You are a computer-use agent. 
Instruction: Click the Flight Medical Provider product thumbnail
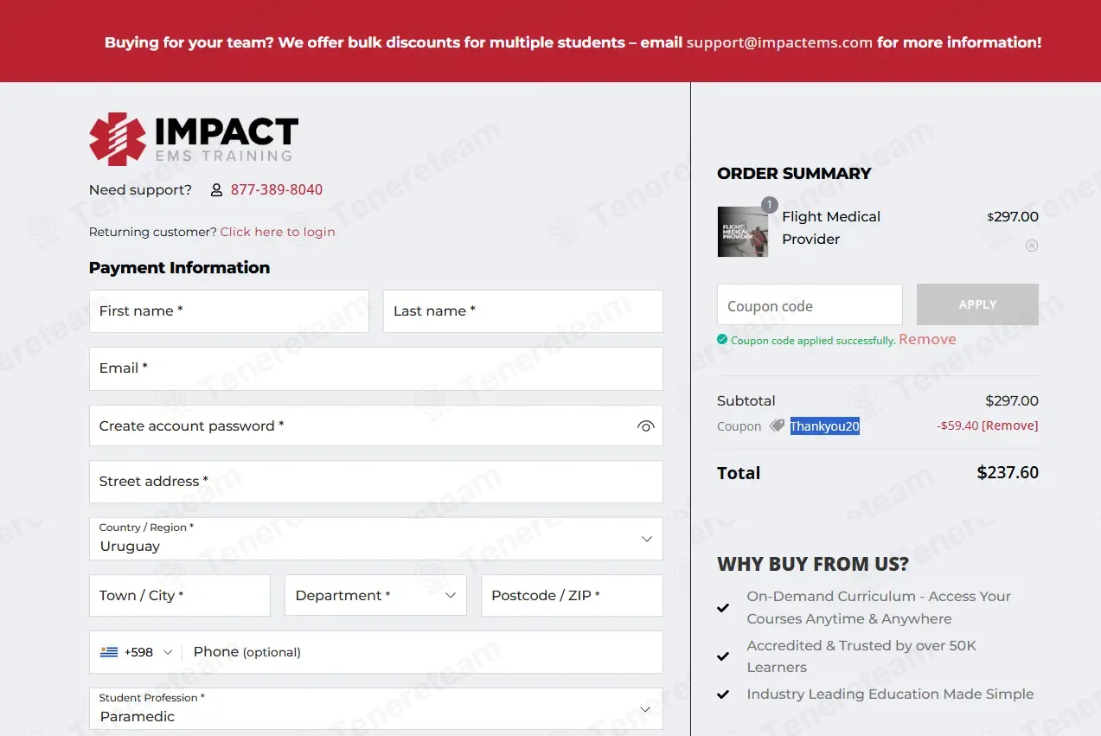(743, 232)
